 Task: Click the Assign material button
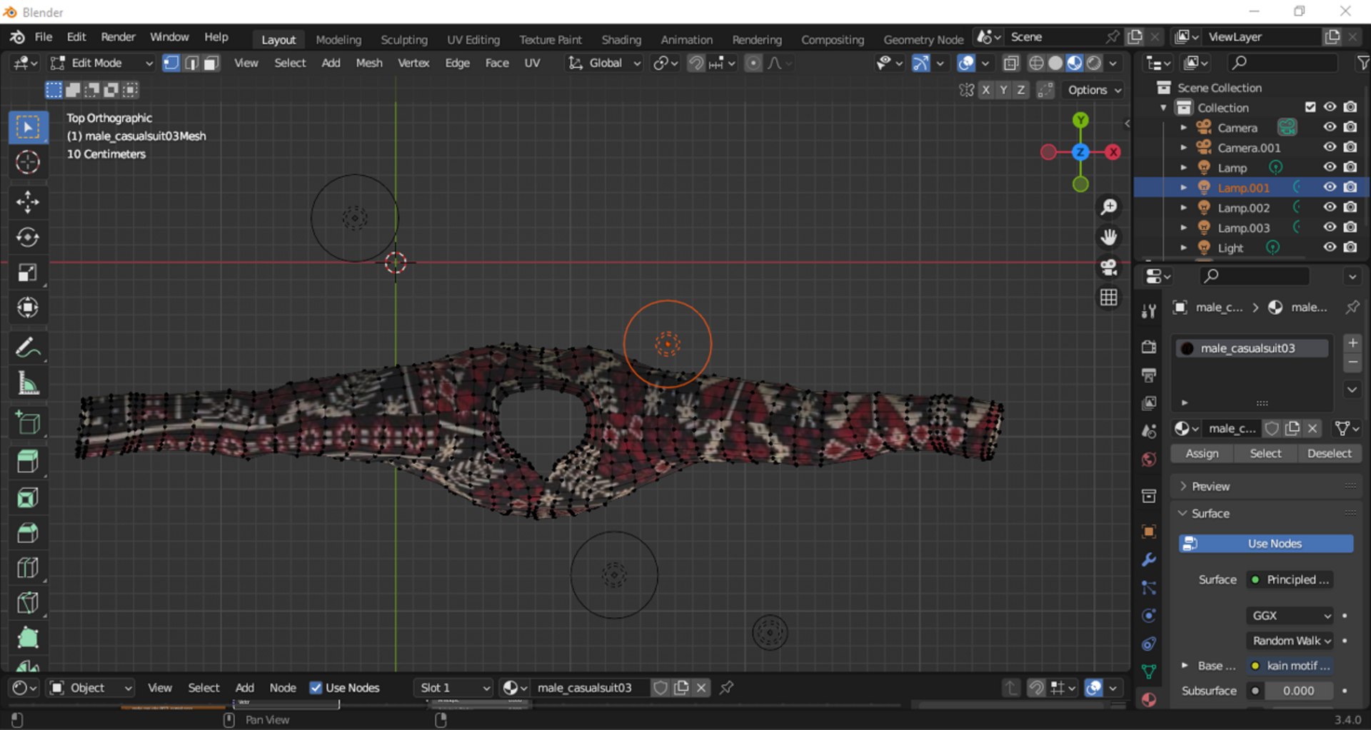tap(1202, 453)
